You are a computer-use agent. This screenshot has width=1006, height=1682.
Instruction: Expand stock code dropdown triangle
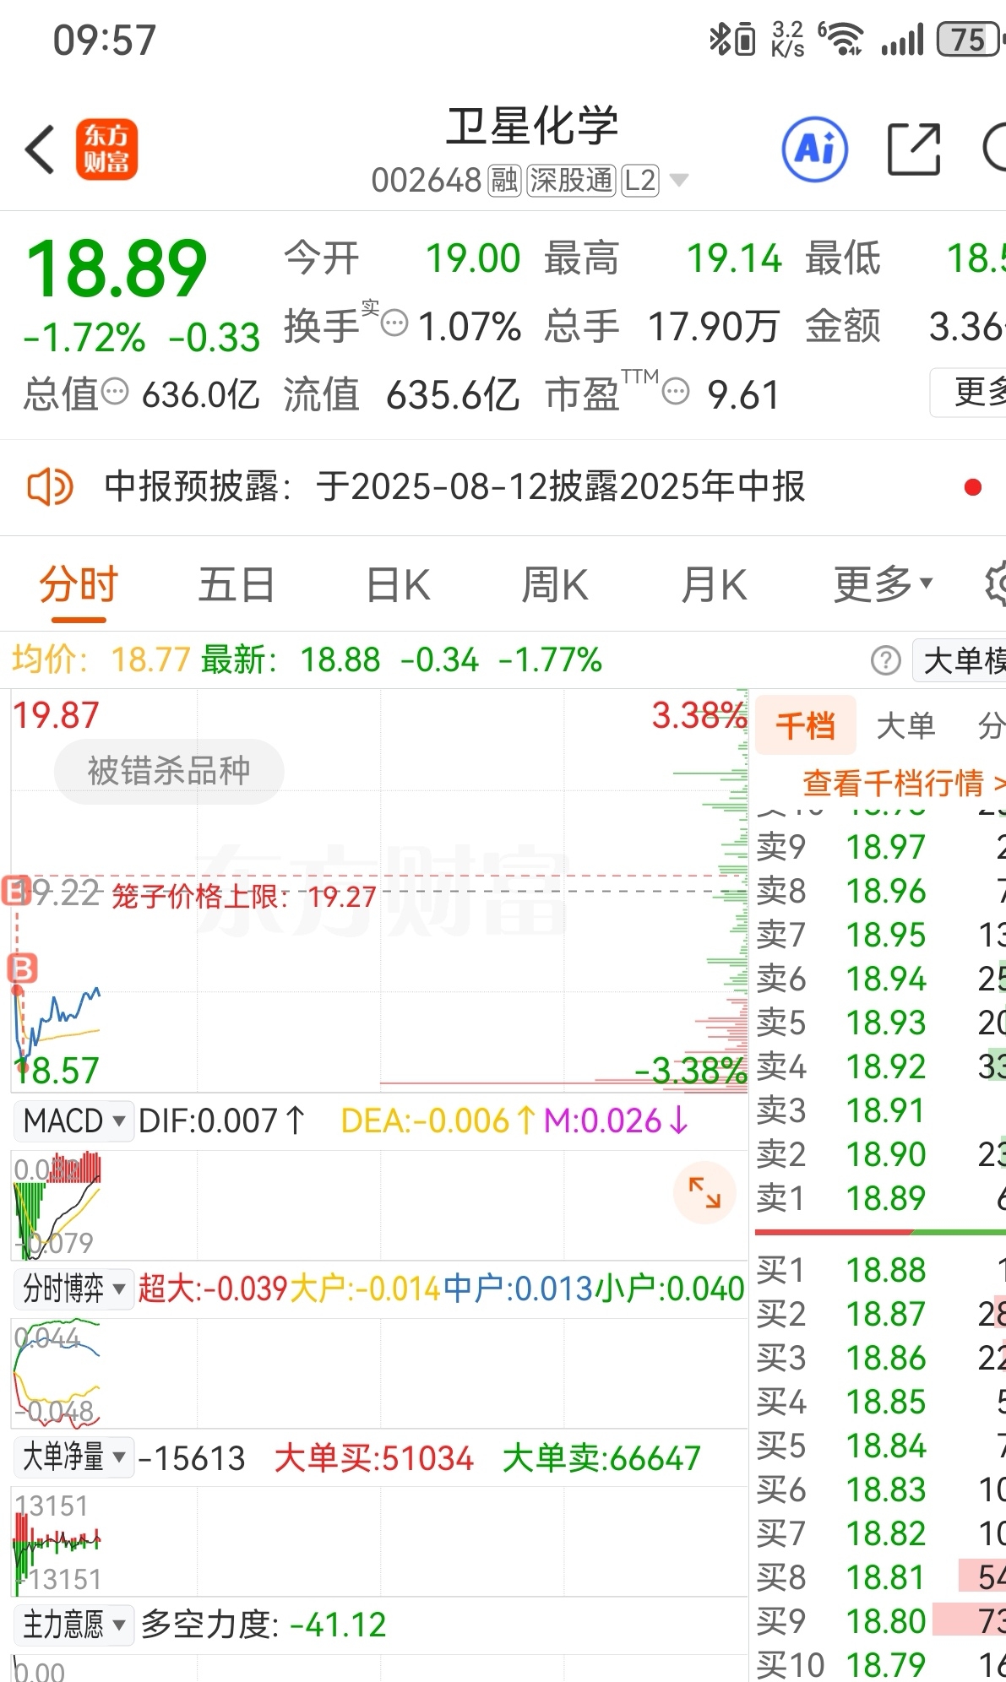point(678,180)
